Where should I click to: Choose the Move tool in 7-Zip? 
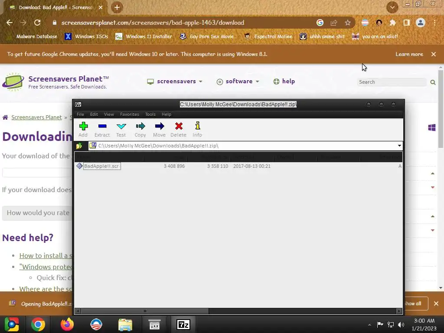[159, 129]
